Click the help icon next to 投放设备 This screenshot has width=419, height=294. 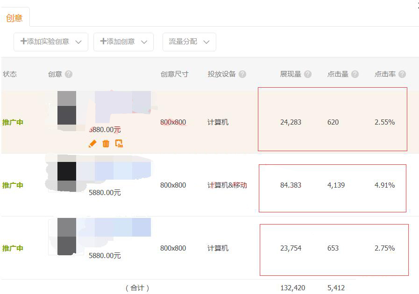pos(243,74)
